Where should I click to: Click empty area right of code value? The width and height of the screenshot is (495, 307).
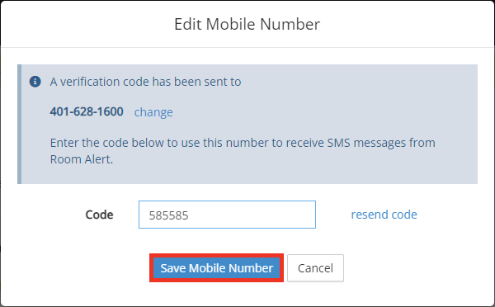[252, 215]
